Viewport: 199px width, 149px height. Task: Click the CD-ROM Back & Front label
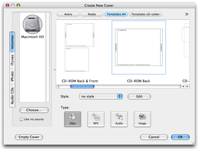pos(80,81)
